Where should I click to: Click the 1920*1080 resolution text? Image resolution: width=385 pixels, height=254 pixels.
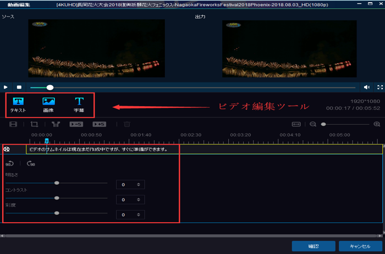click(x=365, y=101)
